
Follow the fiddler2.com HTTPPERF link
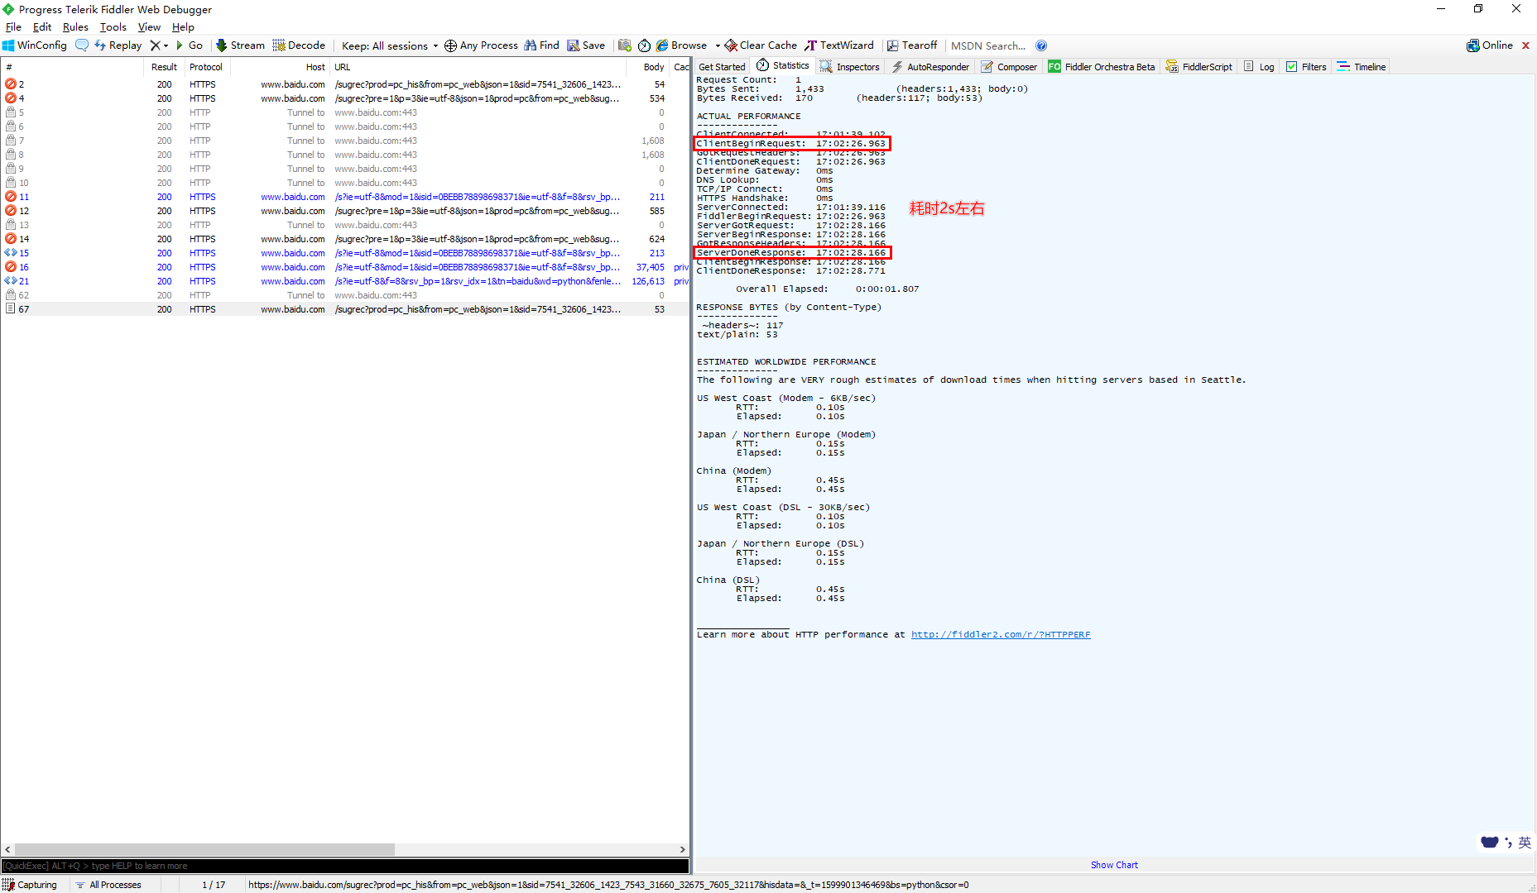coord(1001,635)
